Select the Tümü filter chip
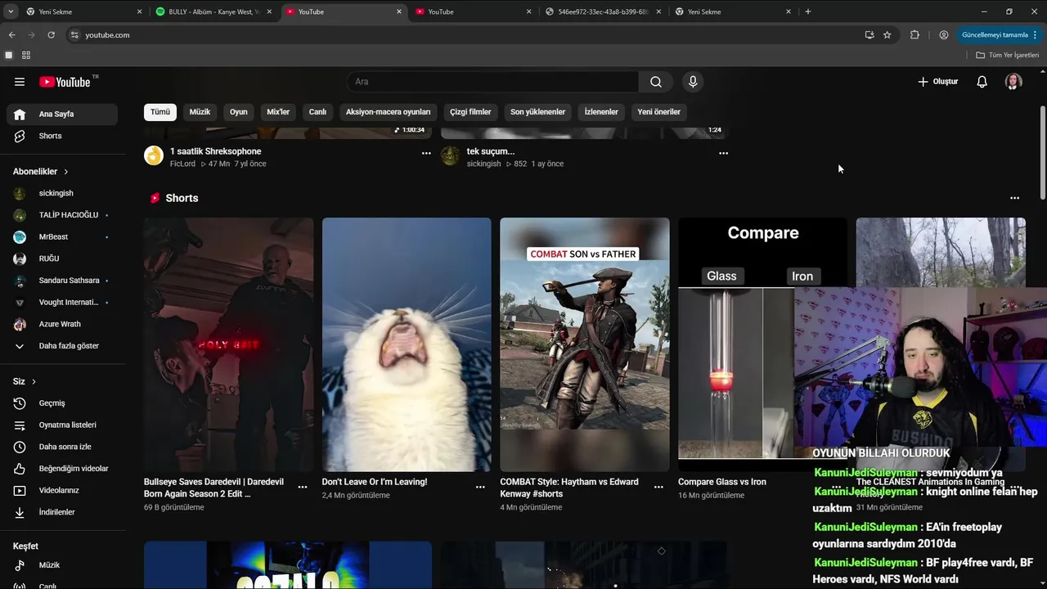Viewport: 1047px width, 589px height. 160,112
